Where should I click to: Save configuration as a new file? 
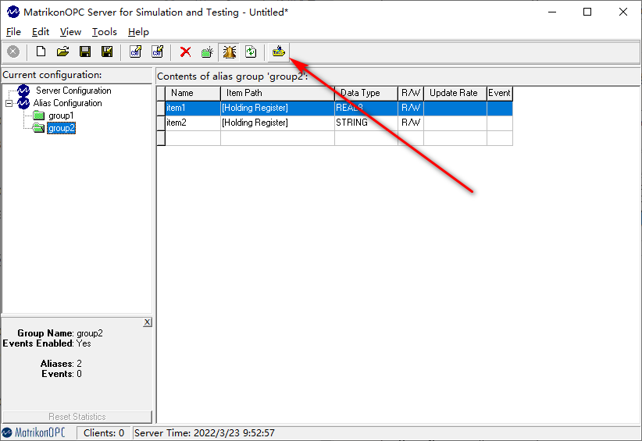click(107, 52)
